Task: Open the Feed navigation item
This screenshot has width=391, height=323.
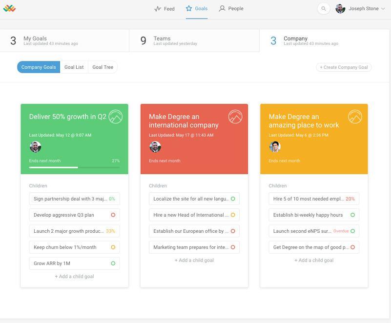Action: point(165,9)
